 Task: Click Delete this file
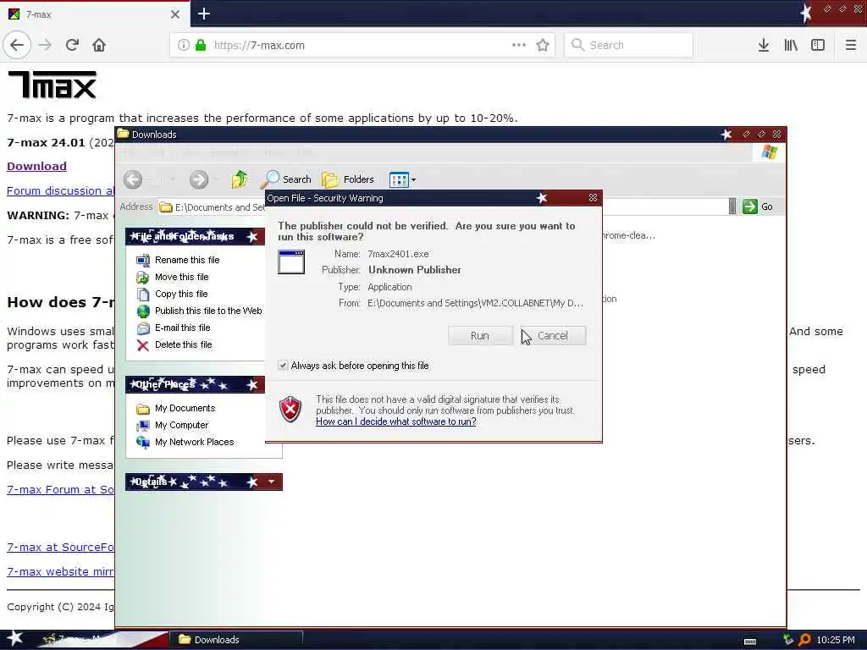pyautogui.click(x=184, y=345)
